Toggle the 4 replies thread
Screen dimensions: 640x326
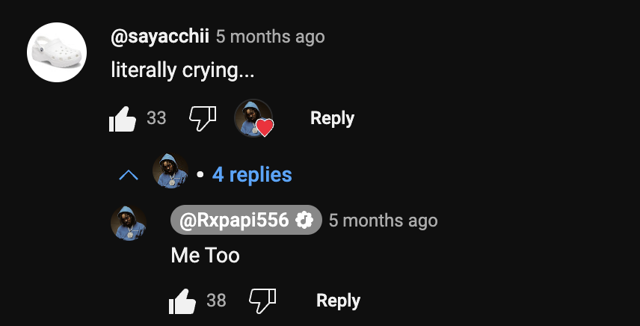(251, 175)
